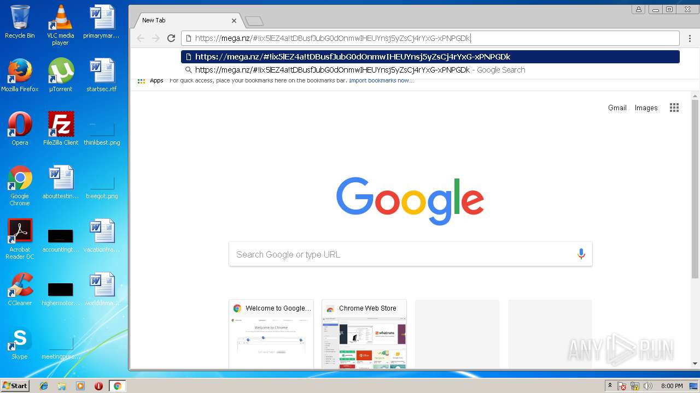Open the Chrome Web Store thumbnail
700x393 pixels.
(x=364, y=334)
